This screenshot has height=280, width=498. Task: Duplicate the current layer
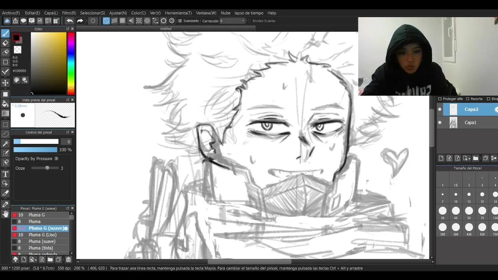(x=485, y=158)
